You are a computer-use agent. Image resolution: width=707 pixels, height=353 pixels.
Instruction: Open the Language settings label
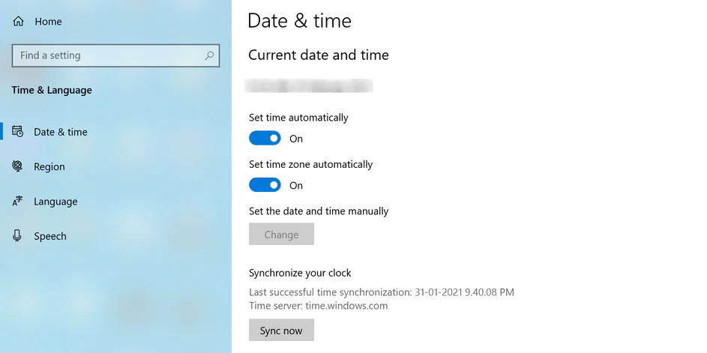(55, 202)
